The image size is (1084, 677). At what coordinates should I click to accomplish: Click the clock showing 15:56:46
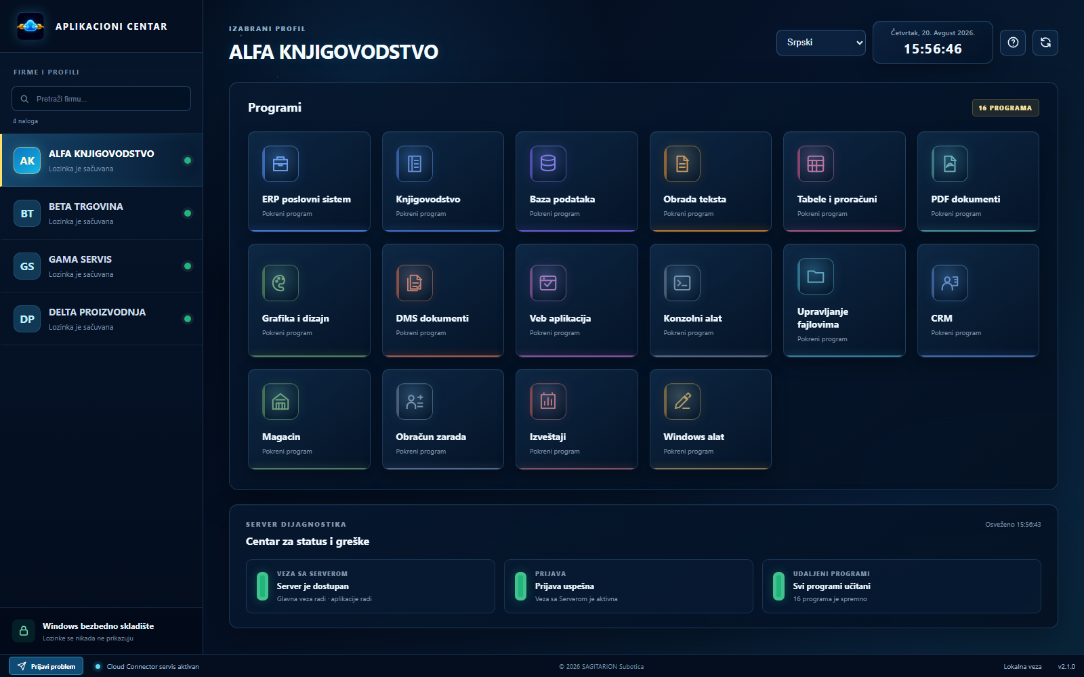tap(933, 49)
